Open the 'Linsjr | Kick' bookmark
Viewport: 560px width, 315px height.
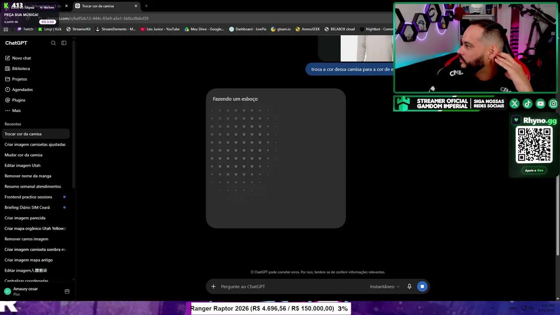pos(50,29)
